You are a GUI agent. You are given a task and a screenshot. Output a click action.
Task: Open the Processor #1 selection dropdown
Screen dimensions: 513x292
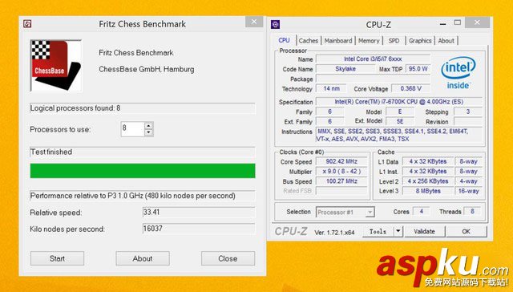[345, 212]
